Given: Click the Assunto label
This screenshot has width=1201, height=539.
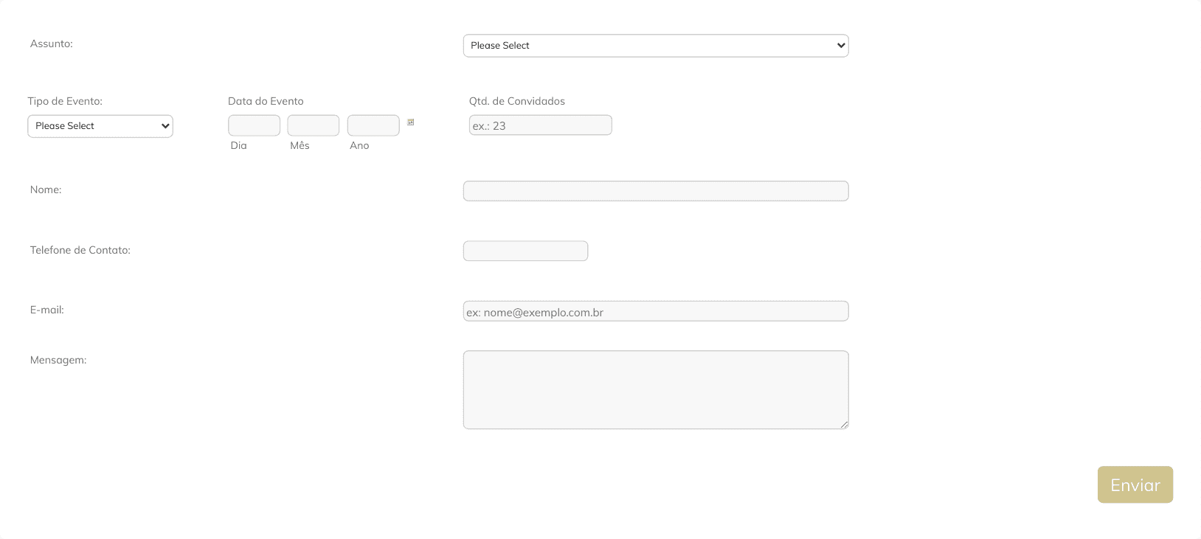Looking at the screenshot, I should tap(52, 44).
